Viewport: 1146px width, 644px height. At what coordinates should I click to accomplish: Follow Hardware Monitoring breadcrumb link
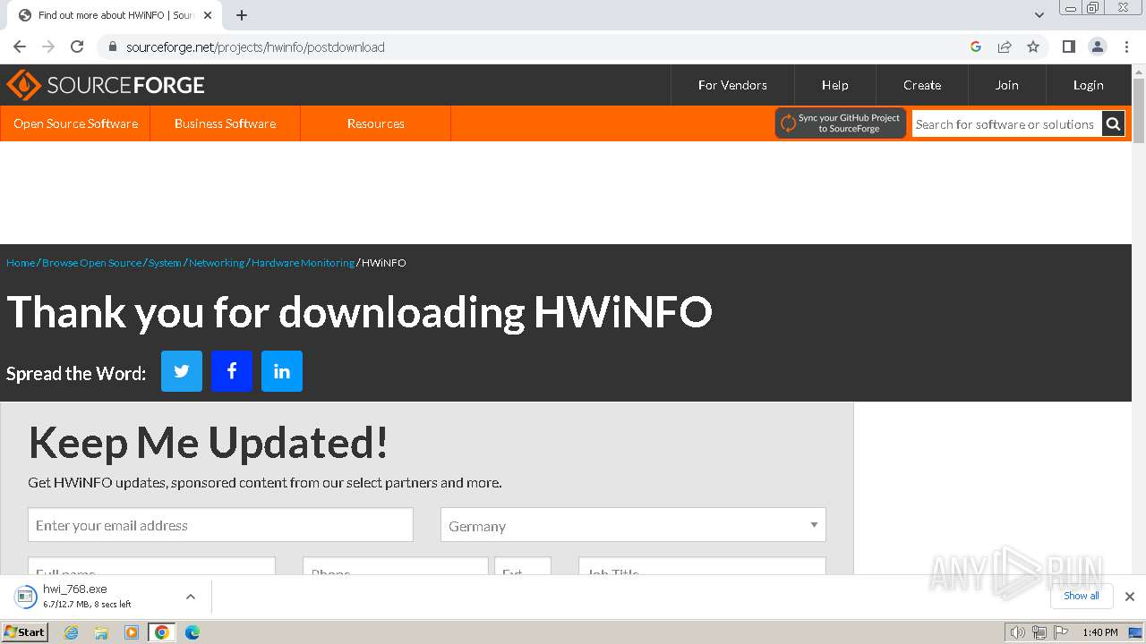[303, 263]
